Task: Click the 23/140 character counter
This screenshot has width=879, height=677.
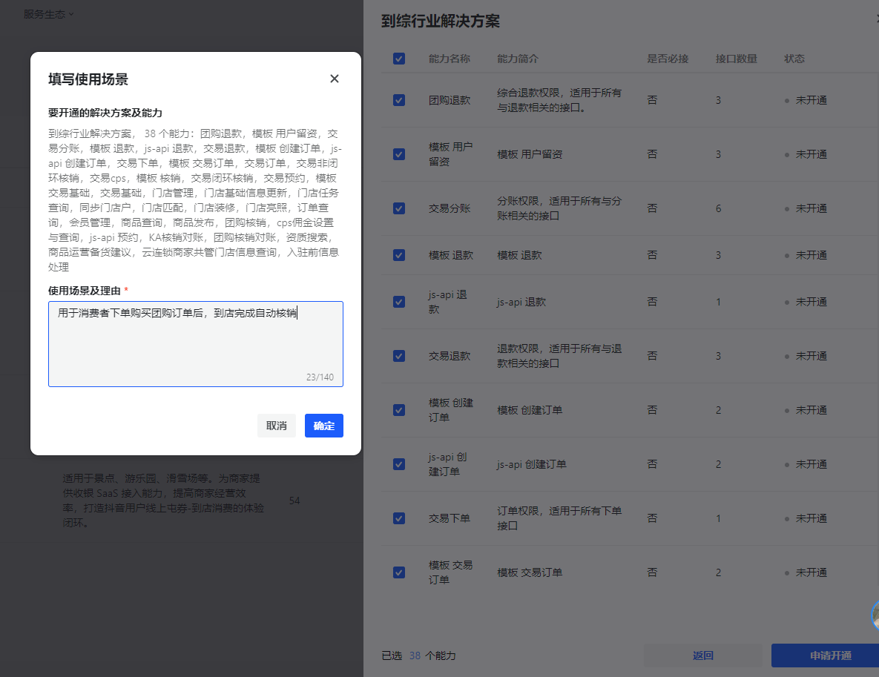Action: [x=320, y=377]
